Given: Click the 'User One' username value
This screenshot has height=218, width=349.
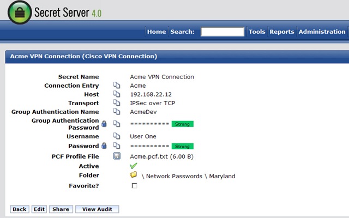Looking at the screenshot, I should (143, 136).
